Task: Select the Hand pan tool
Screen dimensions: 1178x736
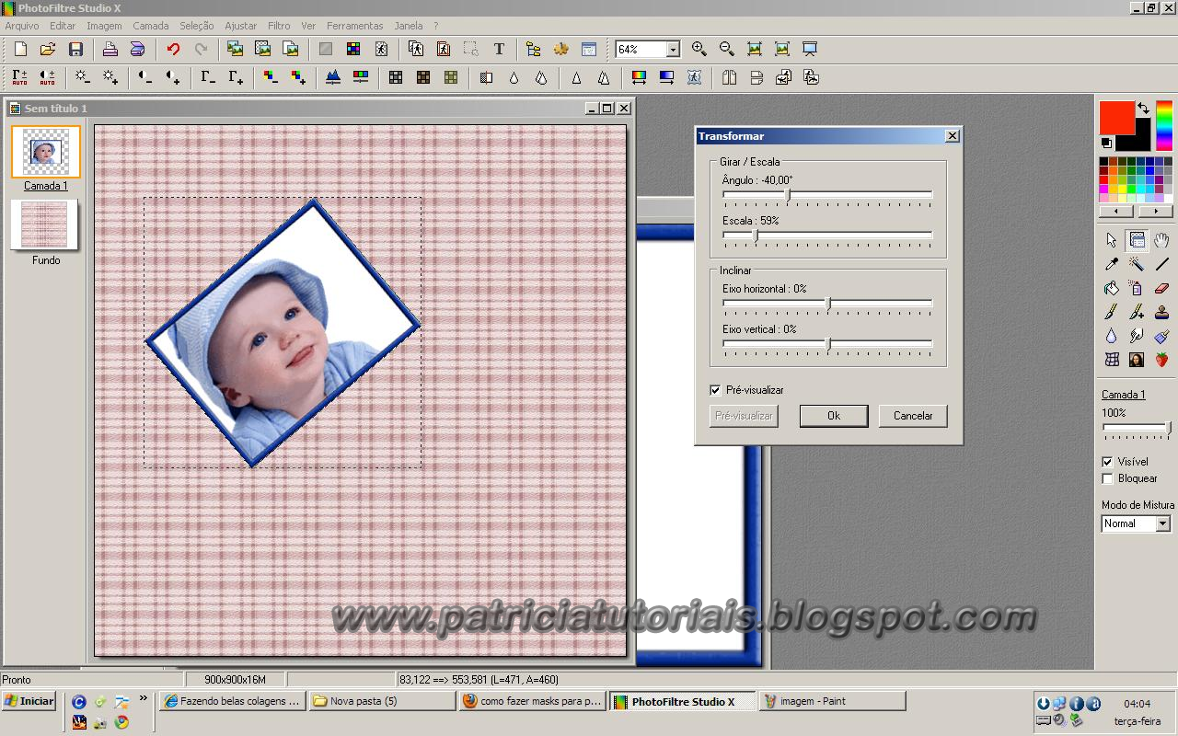Action: click(x=1161, y=240)
